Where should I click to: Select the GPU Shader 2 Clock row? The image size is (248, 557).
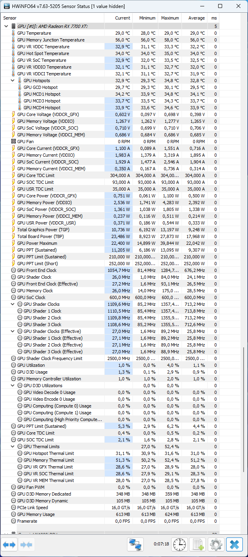109,318
